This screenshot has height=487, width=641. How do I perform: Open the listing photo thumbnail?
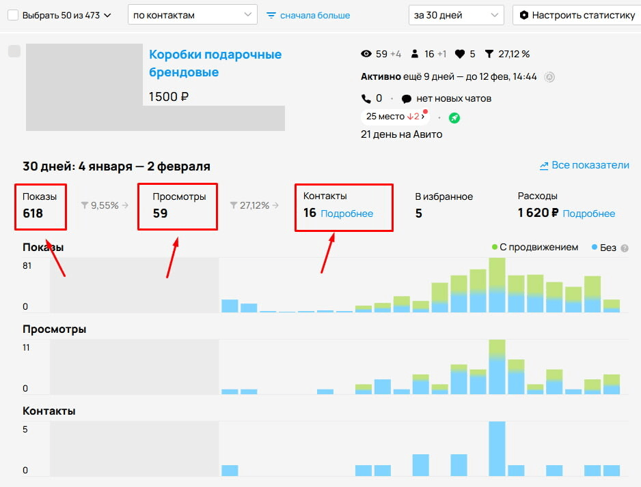(85, 87)
